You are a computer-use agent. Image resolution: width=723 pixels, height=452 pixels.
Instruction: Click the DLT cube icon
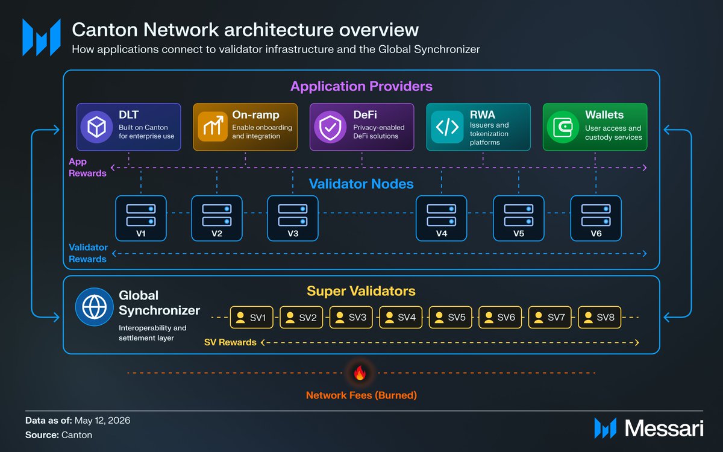click(x=96, y=127)
